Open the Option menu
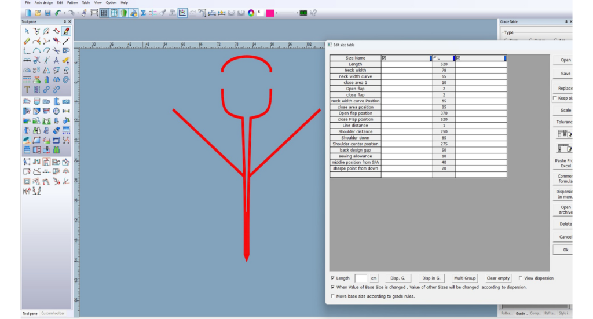The image size is (593, 319). click(111, 3)
